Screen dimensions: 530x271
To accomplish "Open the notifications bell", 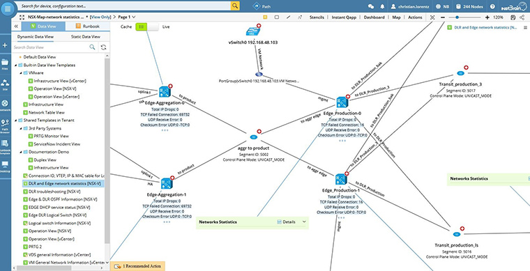I will pos(382,6).
